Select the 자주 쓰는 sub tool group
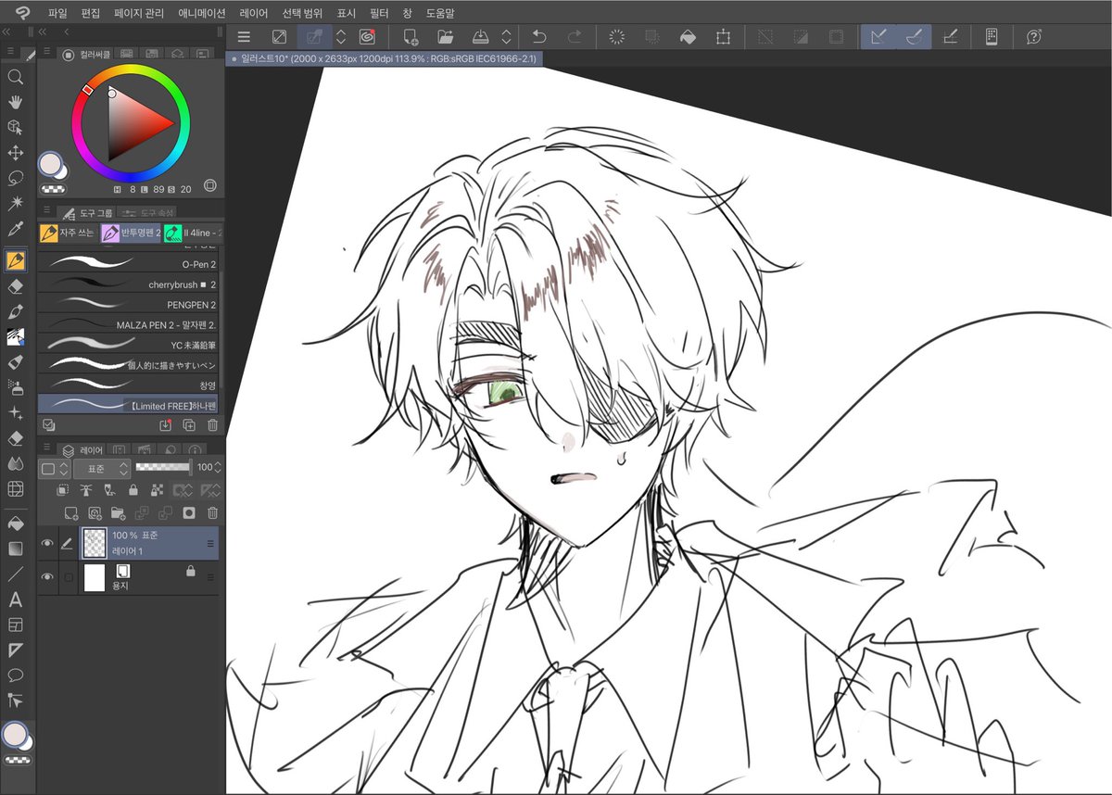 (67, 233)
